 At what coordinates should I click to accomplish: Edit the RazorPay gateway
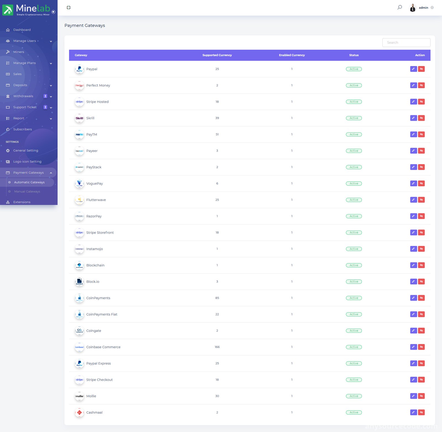[413, 216]
